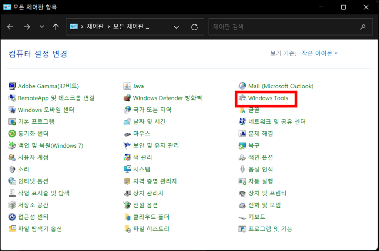Viewport: 379px width, 251px height.
Task: Click the 보안 및 유지 관리 flag icon
Action: [x=127, y=145]
